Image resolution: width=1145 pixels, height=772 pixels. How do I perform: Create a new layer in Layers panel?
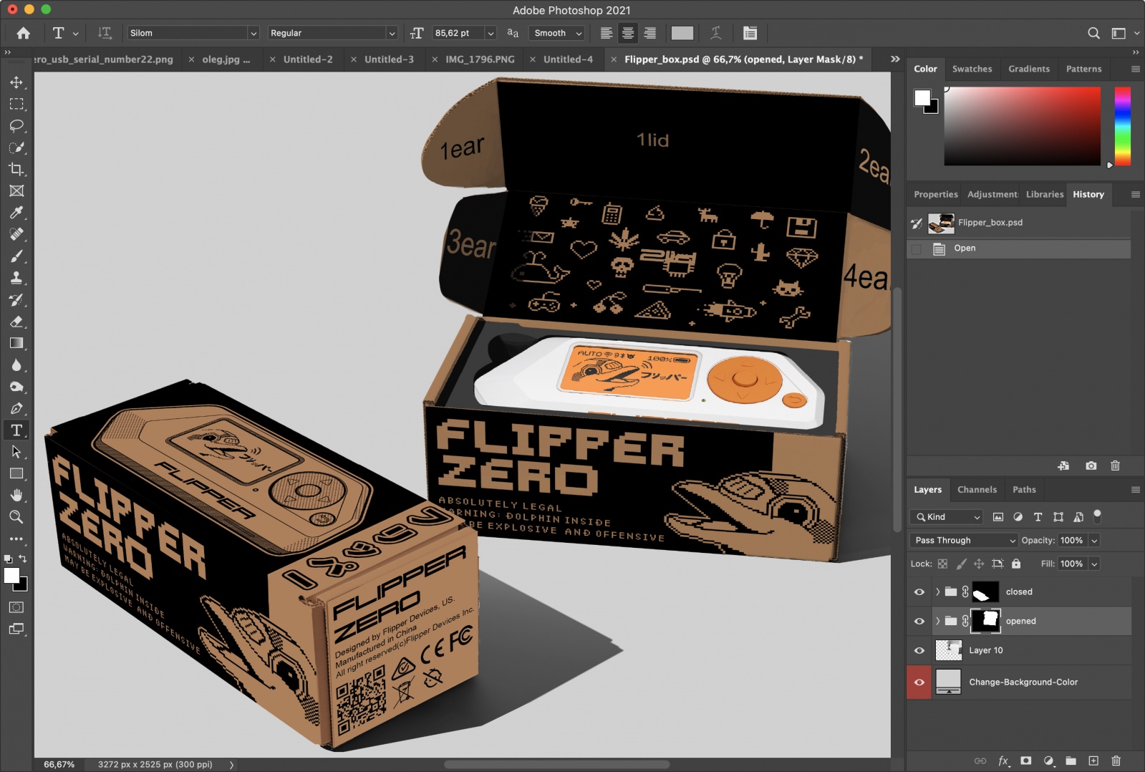[x=1093, y=761]
